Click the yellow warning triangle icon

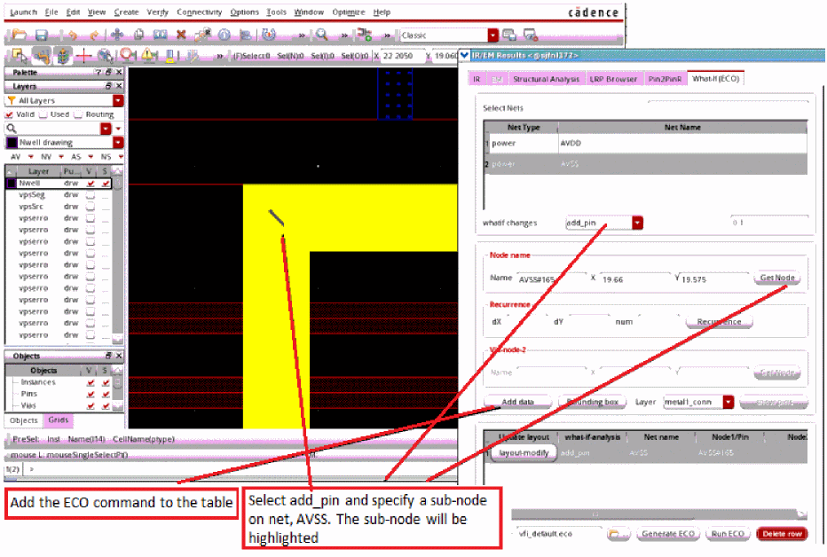tap(148, 55)
